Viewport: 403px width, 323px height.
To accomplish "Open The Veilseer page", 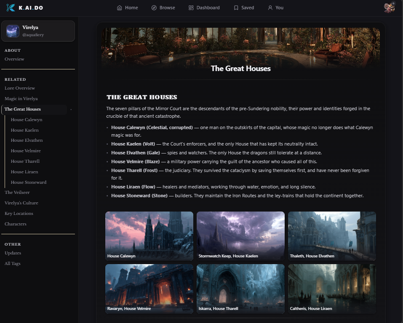I will [x=17, y=192].
